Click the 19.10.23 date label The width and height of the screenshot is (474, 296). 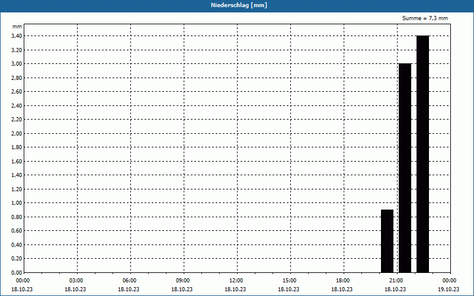[x=449, y=289]
